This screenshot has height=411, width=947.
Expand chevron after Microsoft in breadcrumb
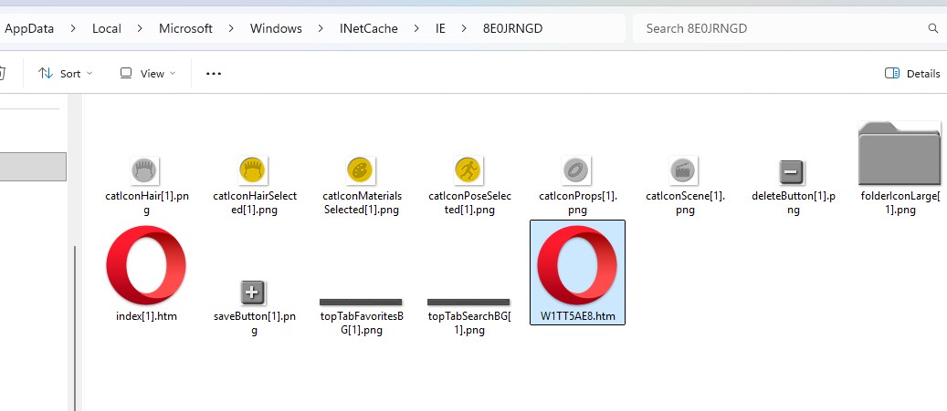pos(231,28)
